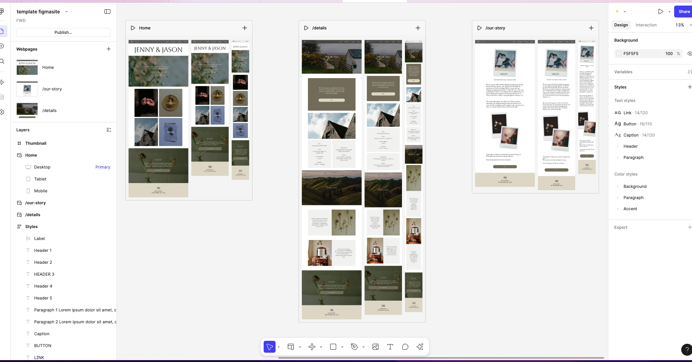Select the Text tool
692x362 pixels.
coord(390,347)
